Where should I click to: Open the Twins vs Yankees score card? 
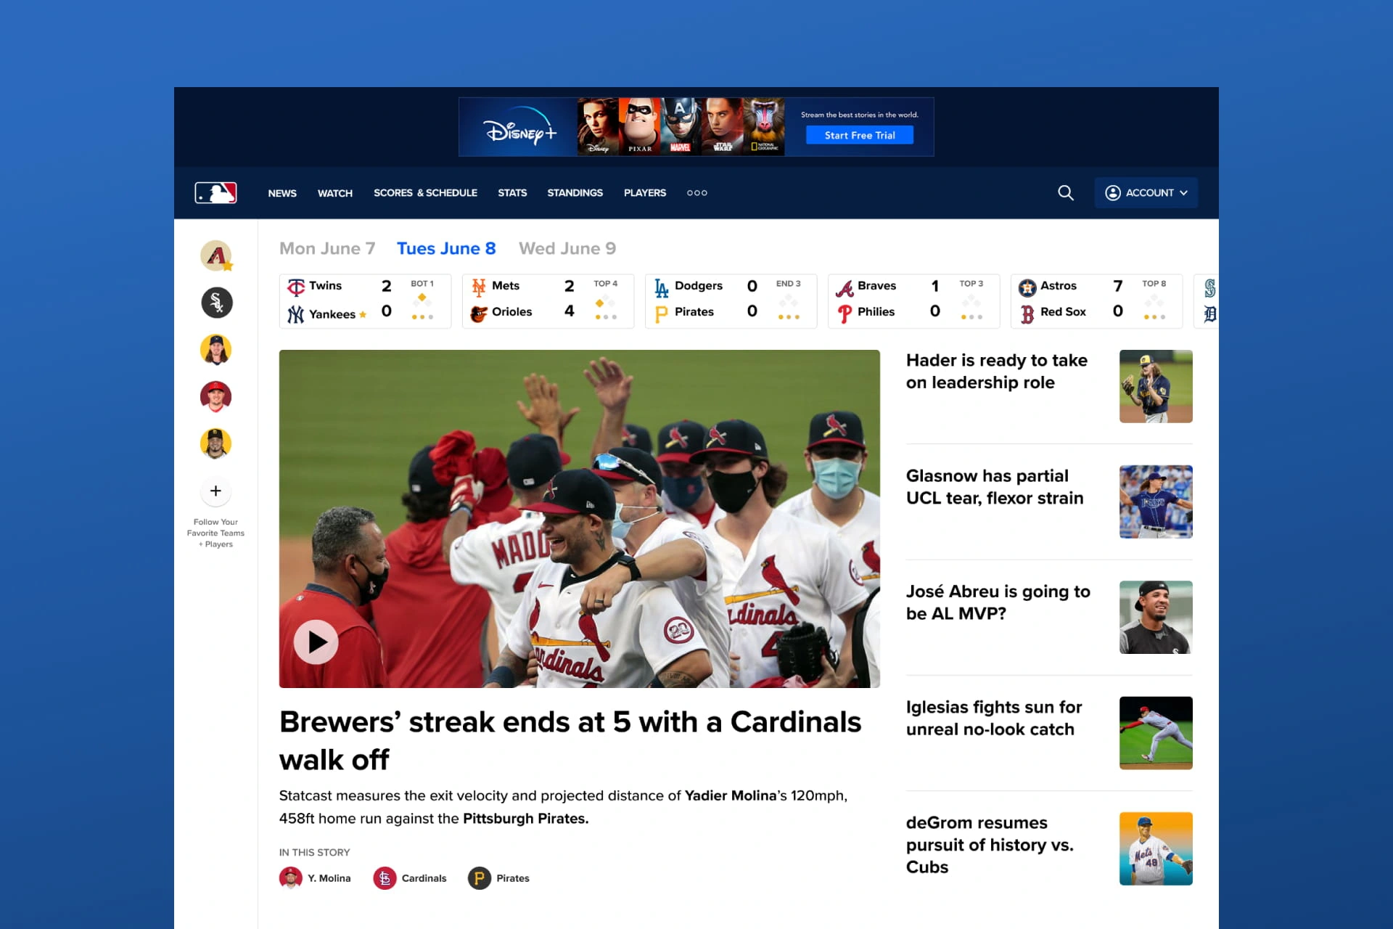(x=365, y=300)
